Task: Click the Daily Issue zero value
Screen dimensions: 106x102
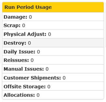Action: pyautogui.click(x=38, y=52)
